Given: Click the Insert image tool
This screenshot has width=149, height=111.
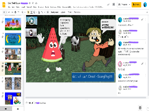Looking at the screenshot, I should 34,12.
